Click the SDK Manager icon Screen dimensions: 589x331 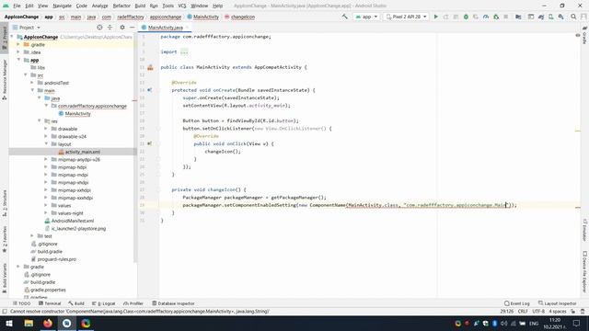pos(560,17)
